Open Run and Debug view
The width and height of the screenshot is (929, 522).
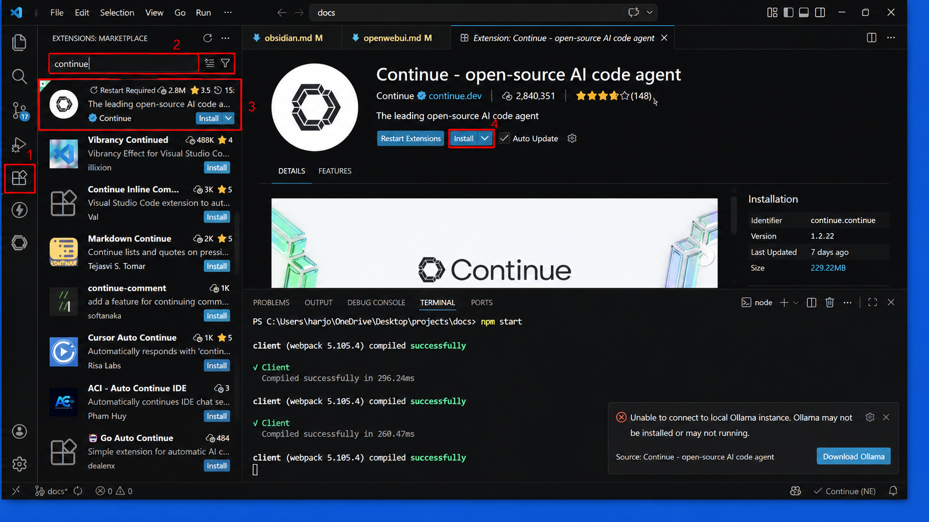pos(19,145)
